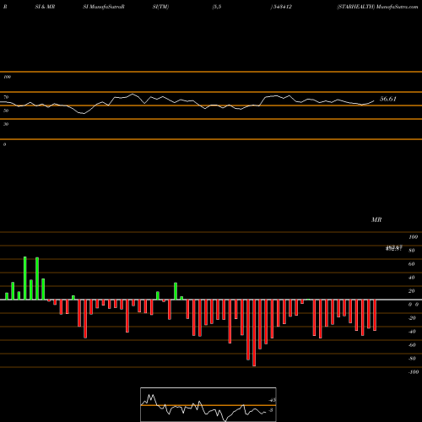Click the MR axis label -60
Screen dimensions: 422x422
coord(412,345)
